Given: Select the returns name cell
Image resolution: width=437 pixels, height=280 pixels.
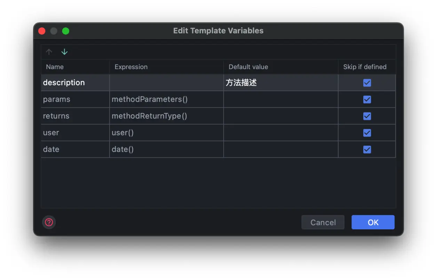Looking at the screenshot, I should pyautogui.click(x=75, y=116).
